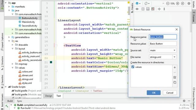Open the Layout Captures side tab
This screenshot has height=110, width=196.
point(2,42)
